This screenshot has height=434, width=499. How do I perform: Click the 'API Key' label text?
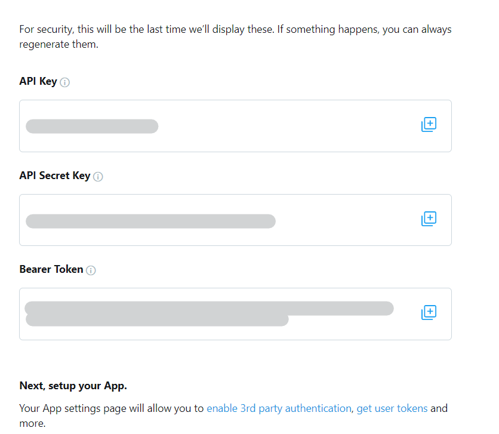pyautogui.click(x=38, y=81)
